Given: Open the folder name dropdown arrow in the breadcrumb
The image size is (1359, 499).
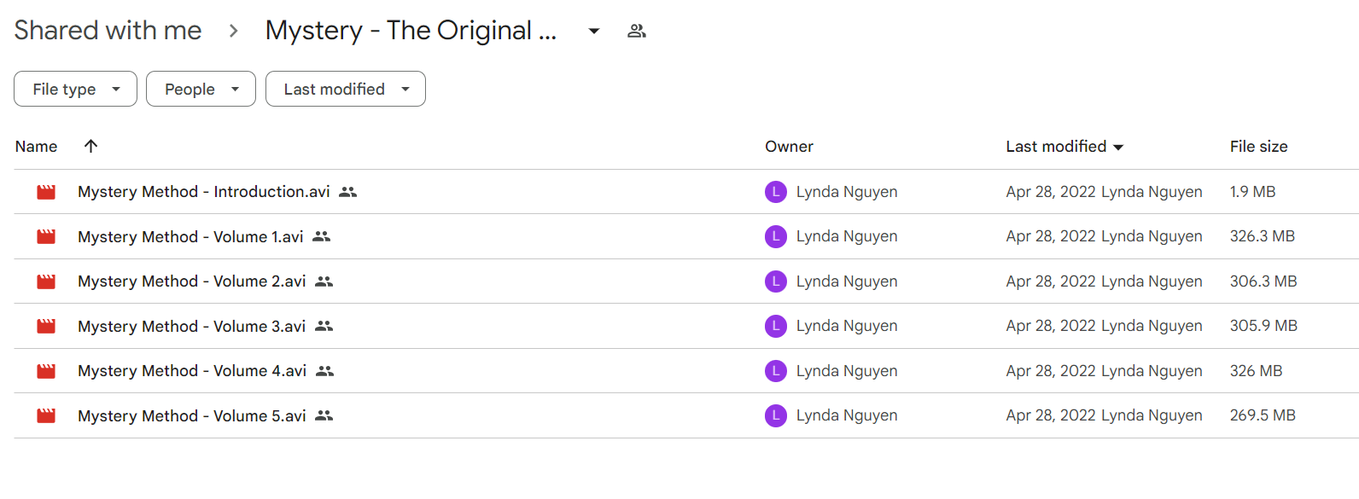Looking at the screenshot, I should point(594,32).
